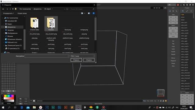Image resolution: width=195 pixels, height=110 pixels.
Task: Open Photoshop from the taskbar
Action: 59,107
